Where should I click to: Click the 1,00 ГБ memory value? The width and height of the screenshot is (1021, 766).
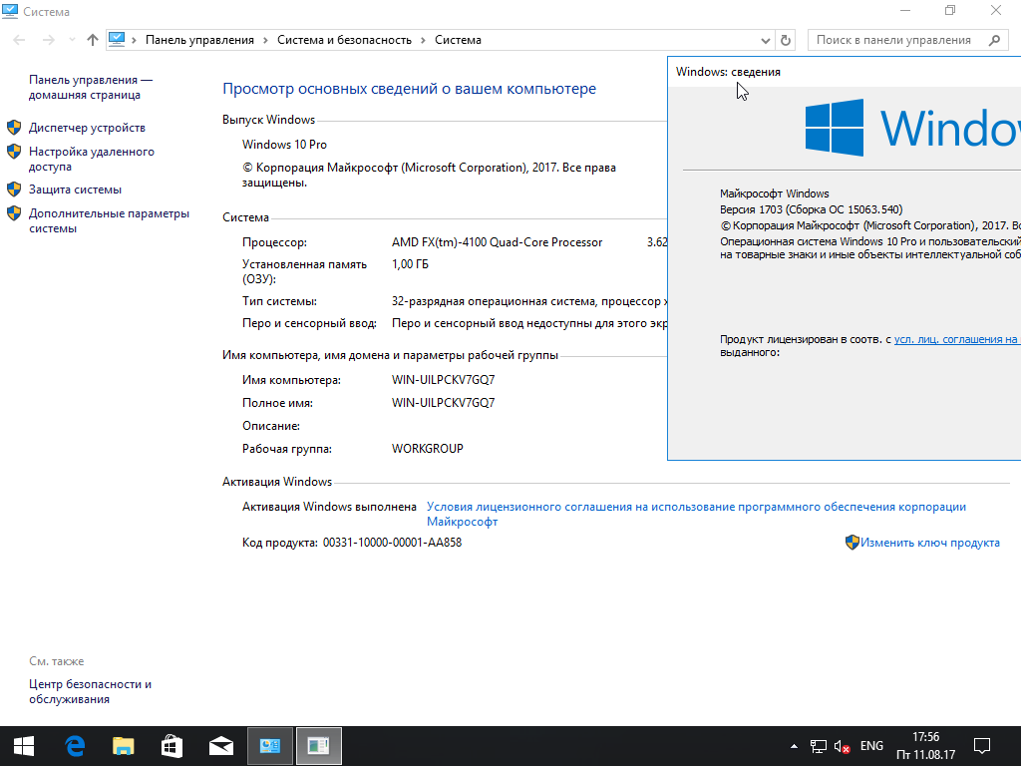[410, 264]
